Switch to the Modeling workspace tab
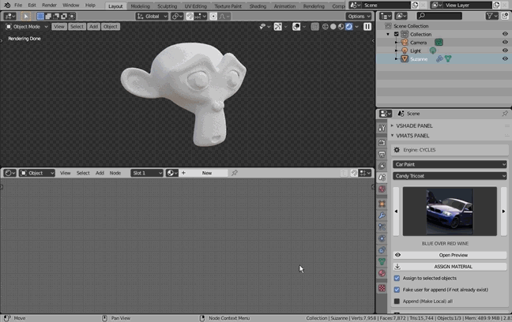 [x=140, y=6]
